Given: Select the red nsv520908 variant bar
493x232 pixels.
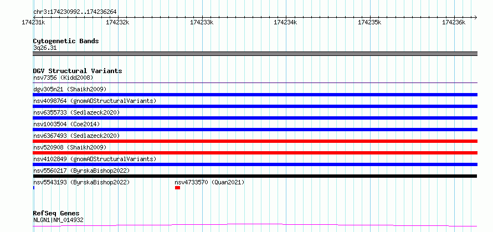Looking at the screenshot, I should tap(255, 153).
